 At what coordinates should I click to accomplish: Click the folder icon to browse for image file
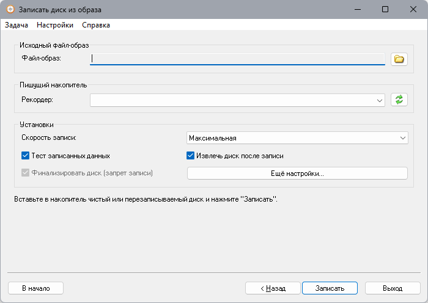(x=399, y=59)
